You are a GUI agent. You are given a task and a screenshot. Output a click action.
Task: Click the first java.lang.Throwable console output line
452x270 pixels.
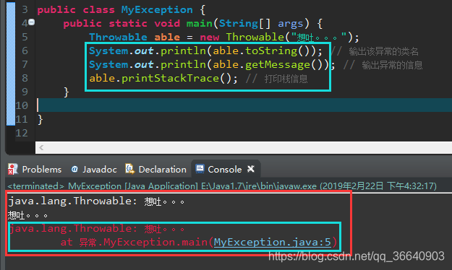click(96, 201)
